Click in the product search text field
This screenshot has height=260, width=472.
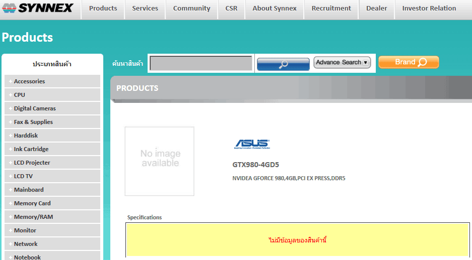201,63
